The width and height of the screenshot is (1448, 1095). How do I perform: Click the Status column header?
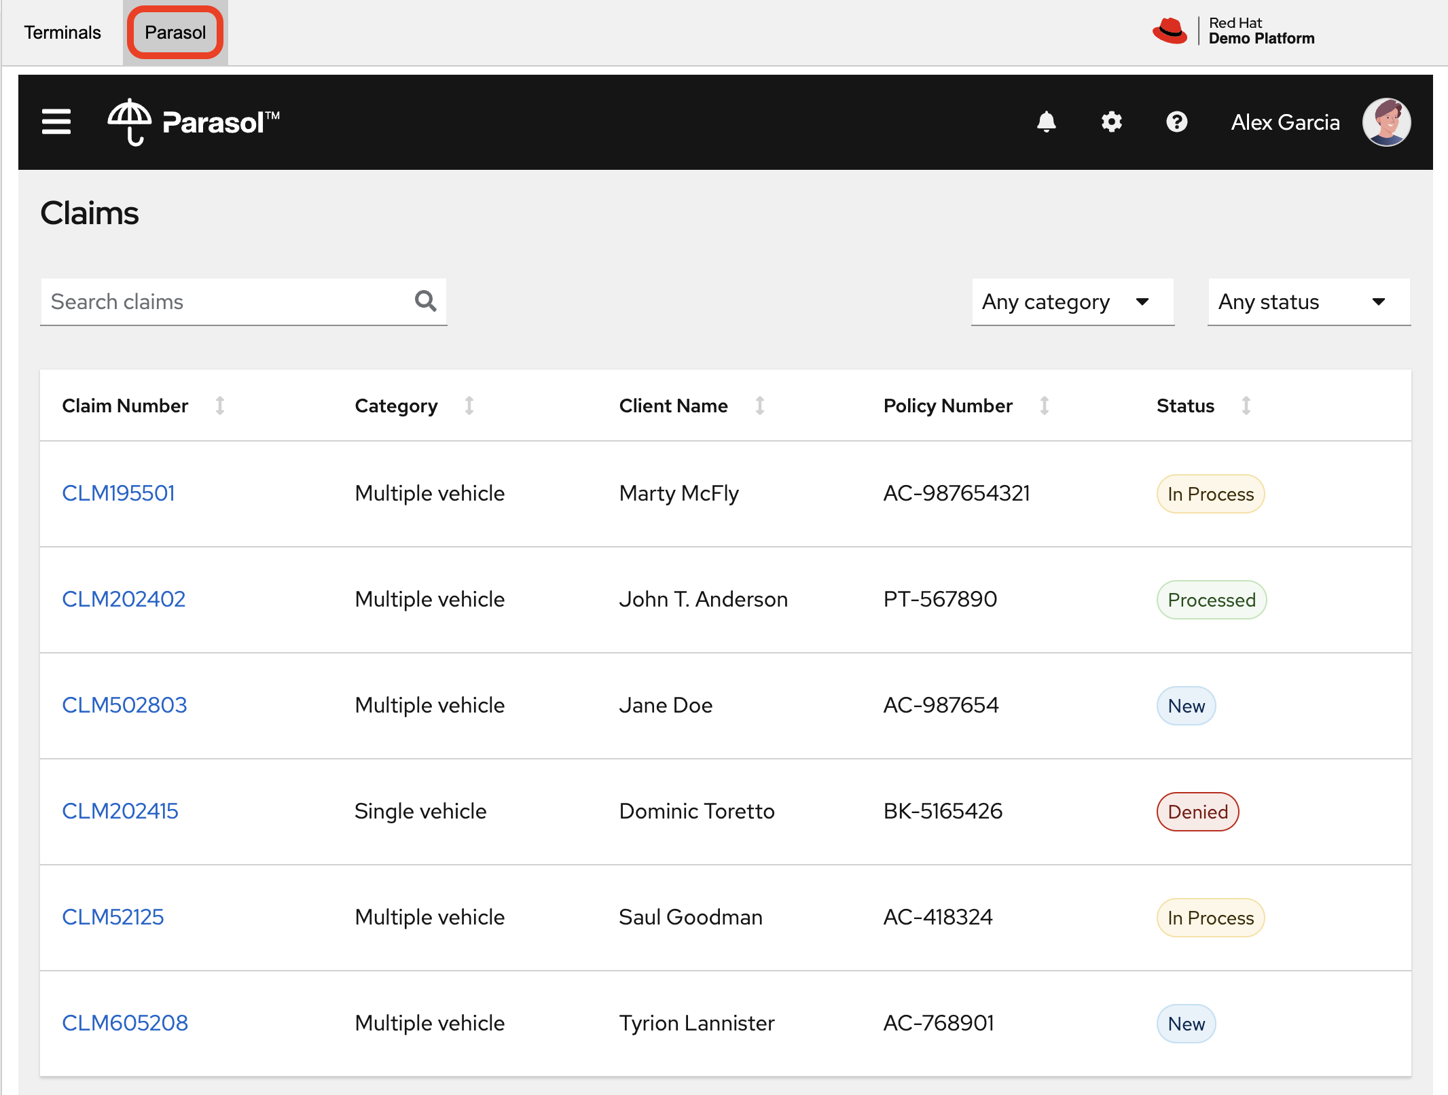(x=1185, y=406)
